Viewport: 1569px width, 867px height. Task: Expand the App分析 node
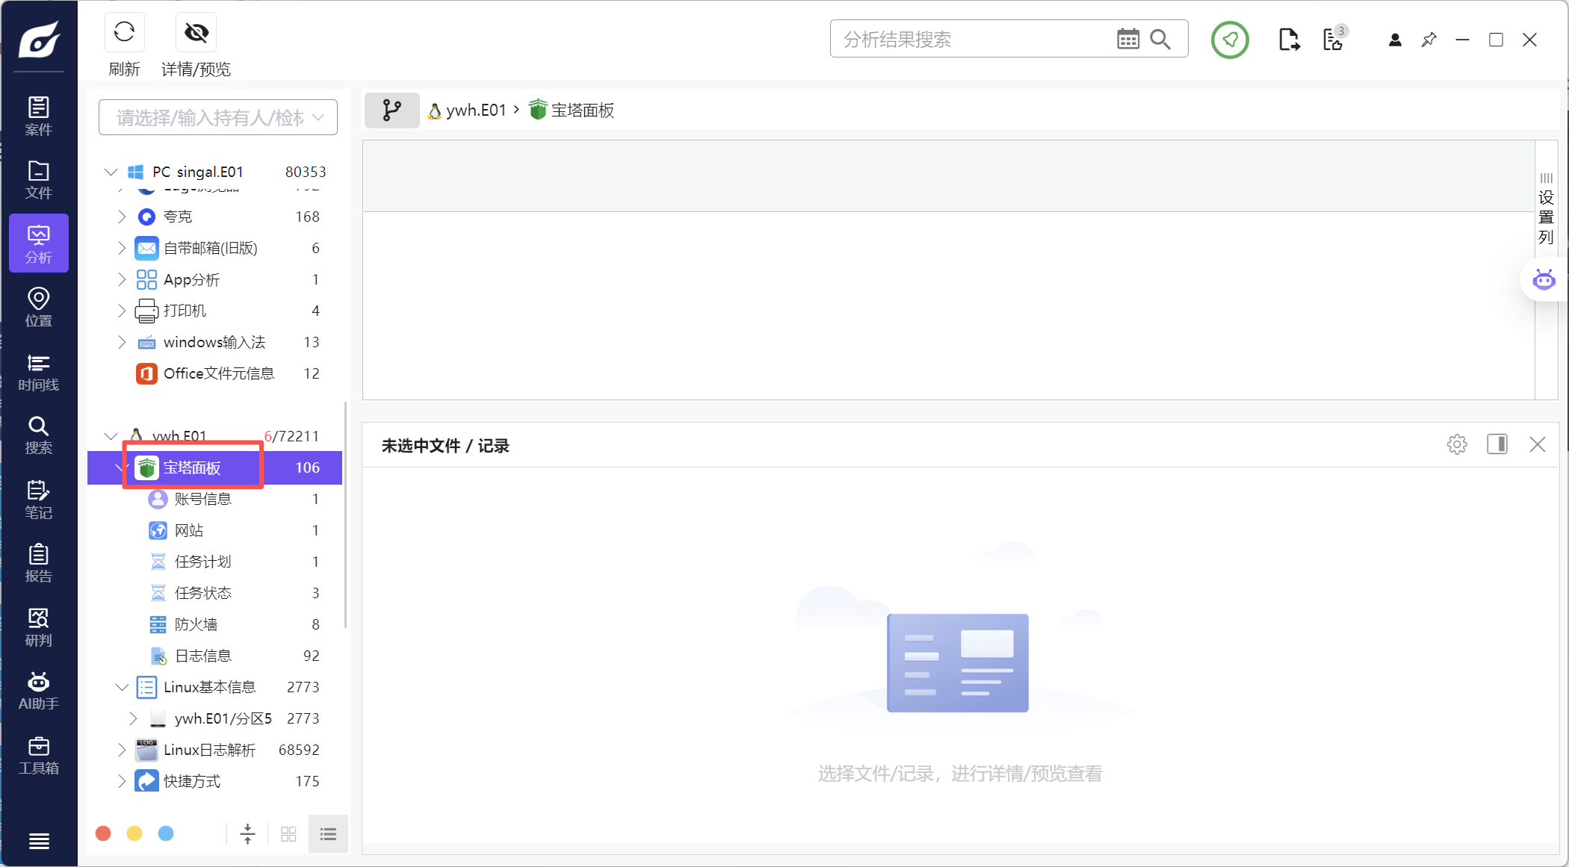click(122, 279)
